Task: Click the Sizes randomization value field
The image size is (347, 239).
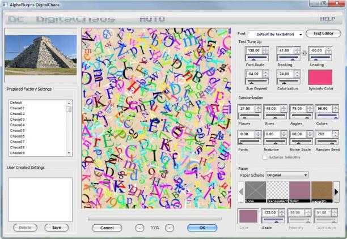Action: (x=272, y=109)
